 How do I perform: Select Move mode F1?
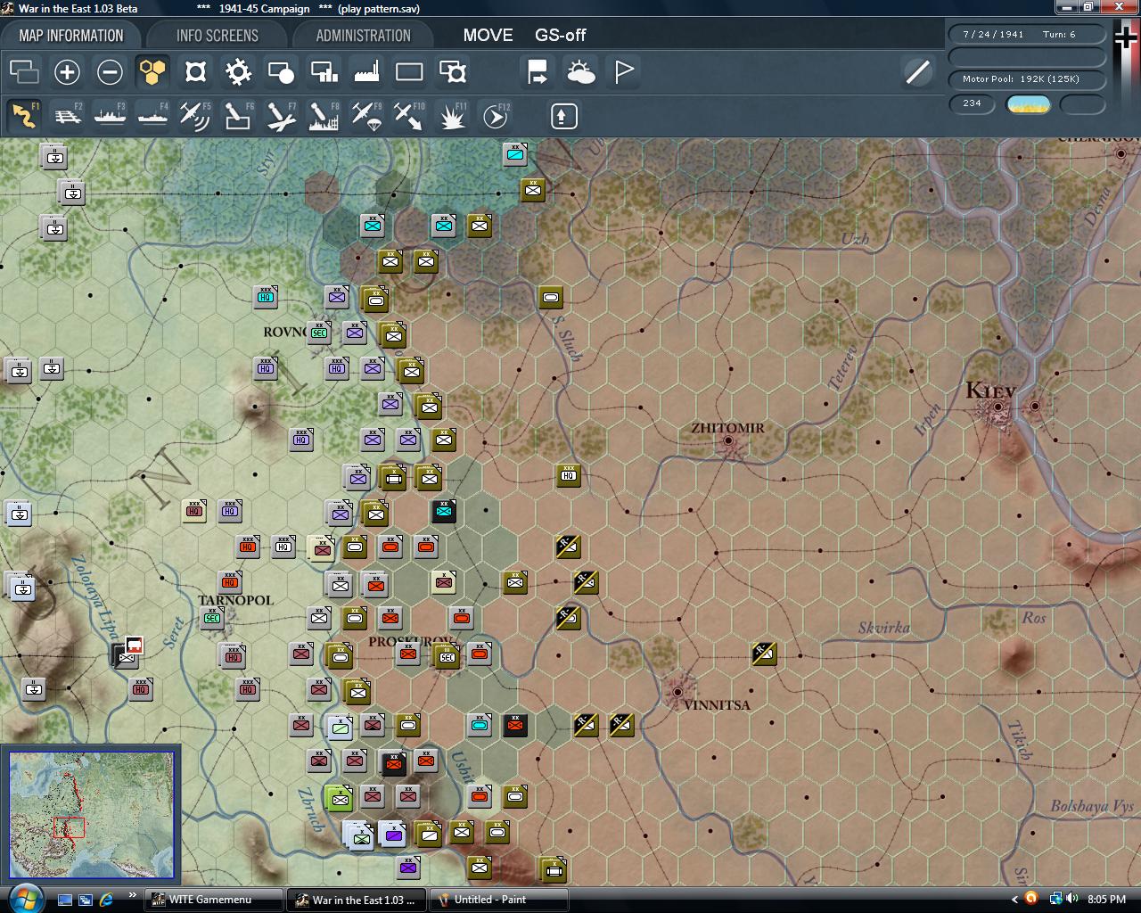[24, 116]
